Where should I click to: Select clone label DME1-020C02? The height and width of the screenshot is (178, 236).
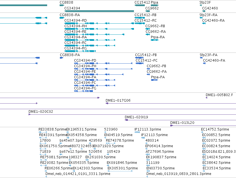[x=41, y=112]
